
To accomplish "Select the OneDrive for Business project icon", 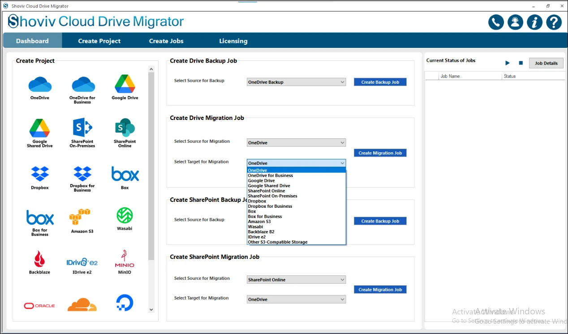I will tap(82, 90).
